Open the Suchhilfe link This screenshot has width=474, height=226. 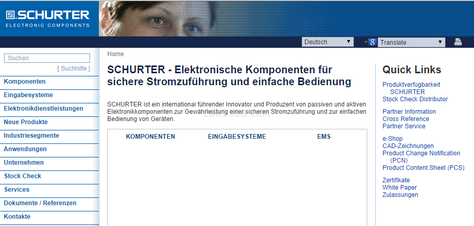tap(75, 68)
